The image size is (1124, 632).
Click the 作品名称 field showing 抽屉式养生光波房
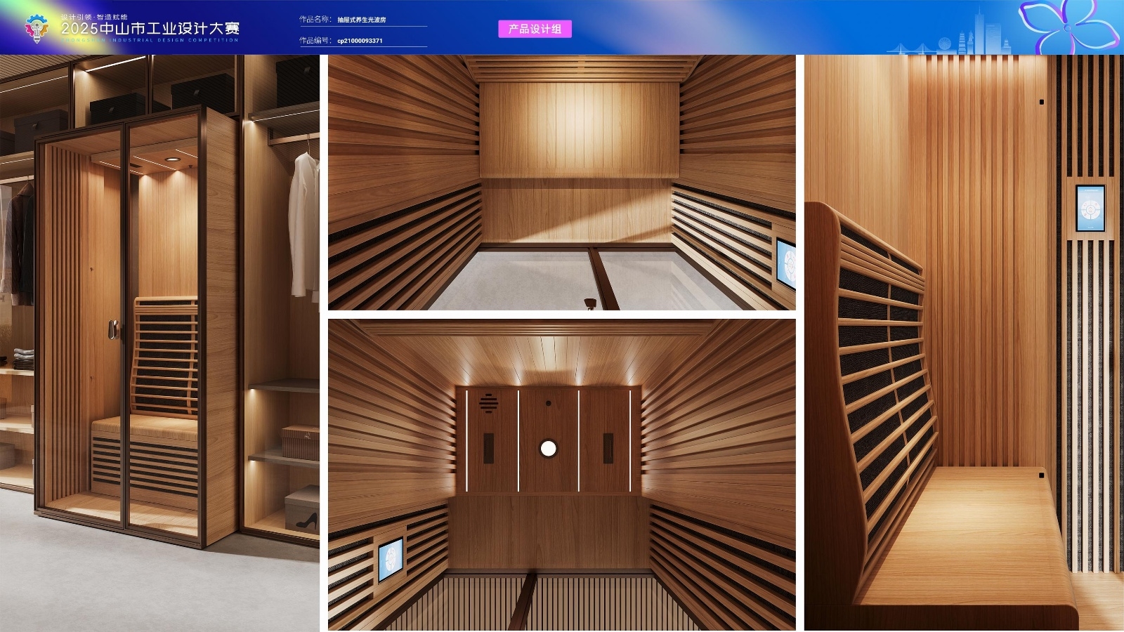[363, 20]
